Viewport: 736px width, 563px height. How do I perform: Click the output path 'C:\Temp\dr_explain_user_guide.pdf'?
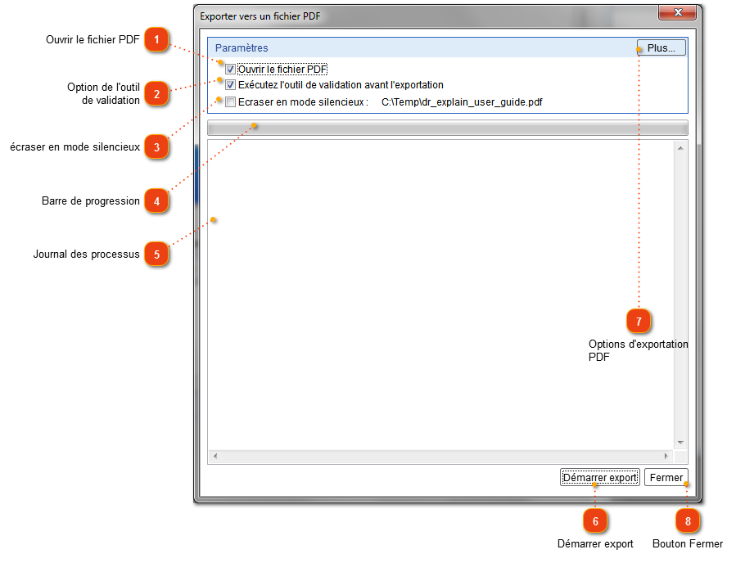(462, 101)
